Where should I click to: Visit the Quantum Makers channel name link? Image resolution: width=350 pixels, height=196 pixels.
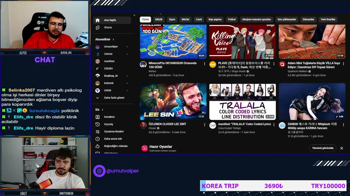[x=297, y=71]
